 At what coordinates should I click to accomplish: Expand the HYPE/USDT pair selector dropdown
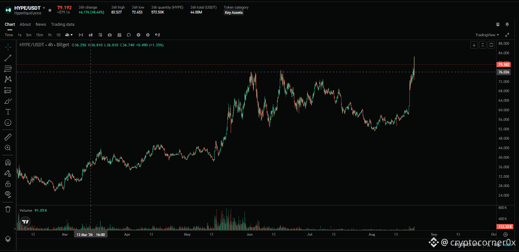click(44, 8)
